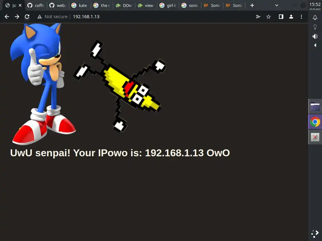322x241 pixels.
Task: Click the 15:52 clock in the panel
Action: [315, 4]
